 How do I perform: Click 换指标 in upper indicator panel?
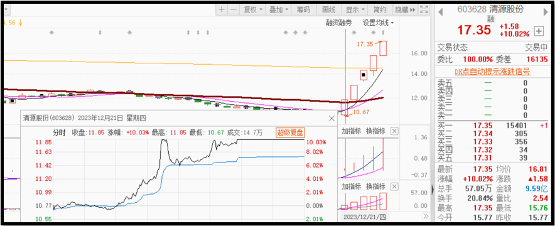click(x=375, y=131)
